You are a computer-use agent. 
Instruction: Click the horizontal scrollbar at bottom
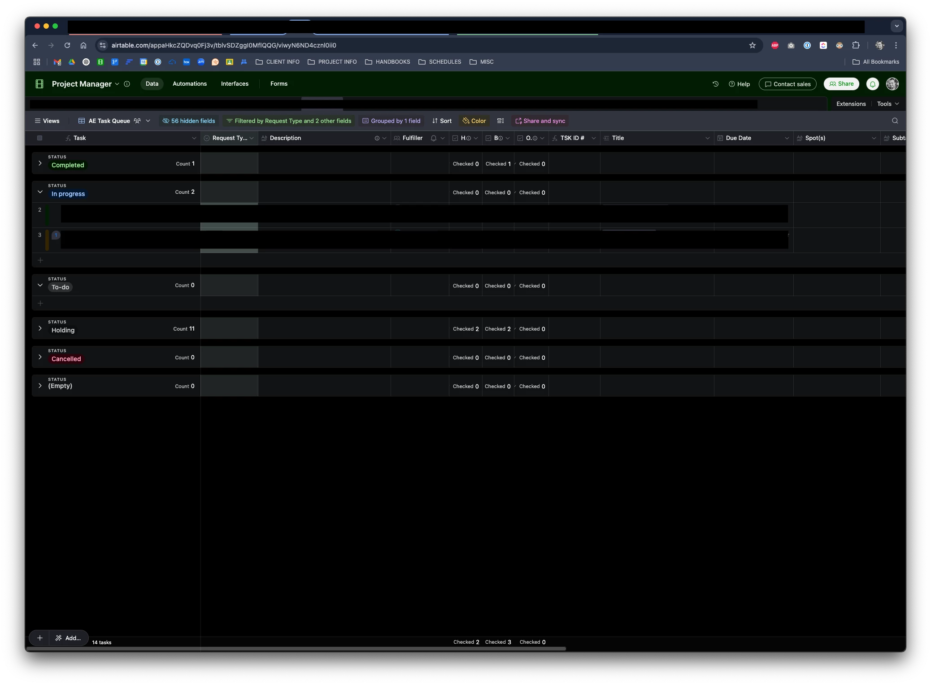pyautogui.click(x=296, y=649)
